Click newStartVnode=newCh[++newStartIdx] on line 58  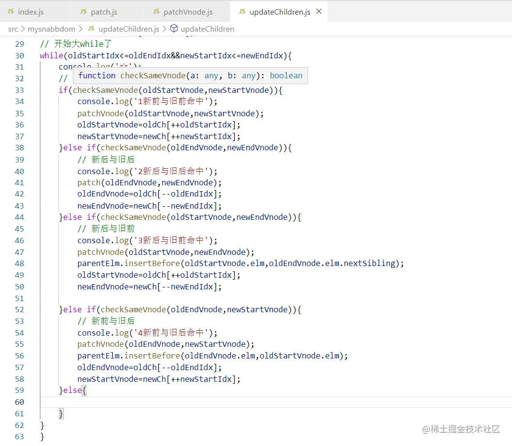point(159,379)
